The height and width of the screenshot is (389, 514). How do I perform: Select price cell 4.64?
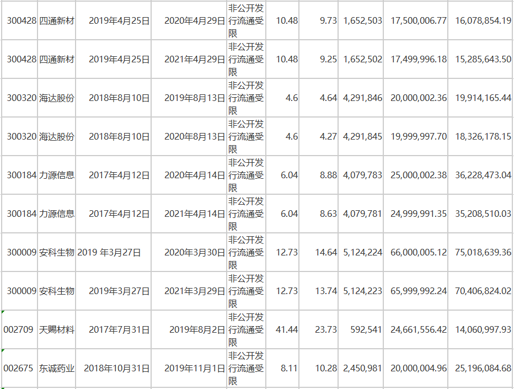[318, 98]
